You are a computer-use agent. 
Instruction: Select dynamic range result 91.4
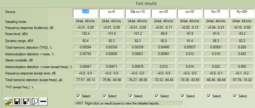coord(190,41)
